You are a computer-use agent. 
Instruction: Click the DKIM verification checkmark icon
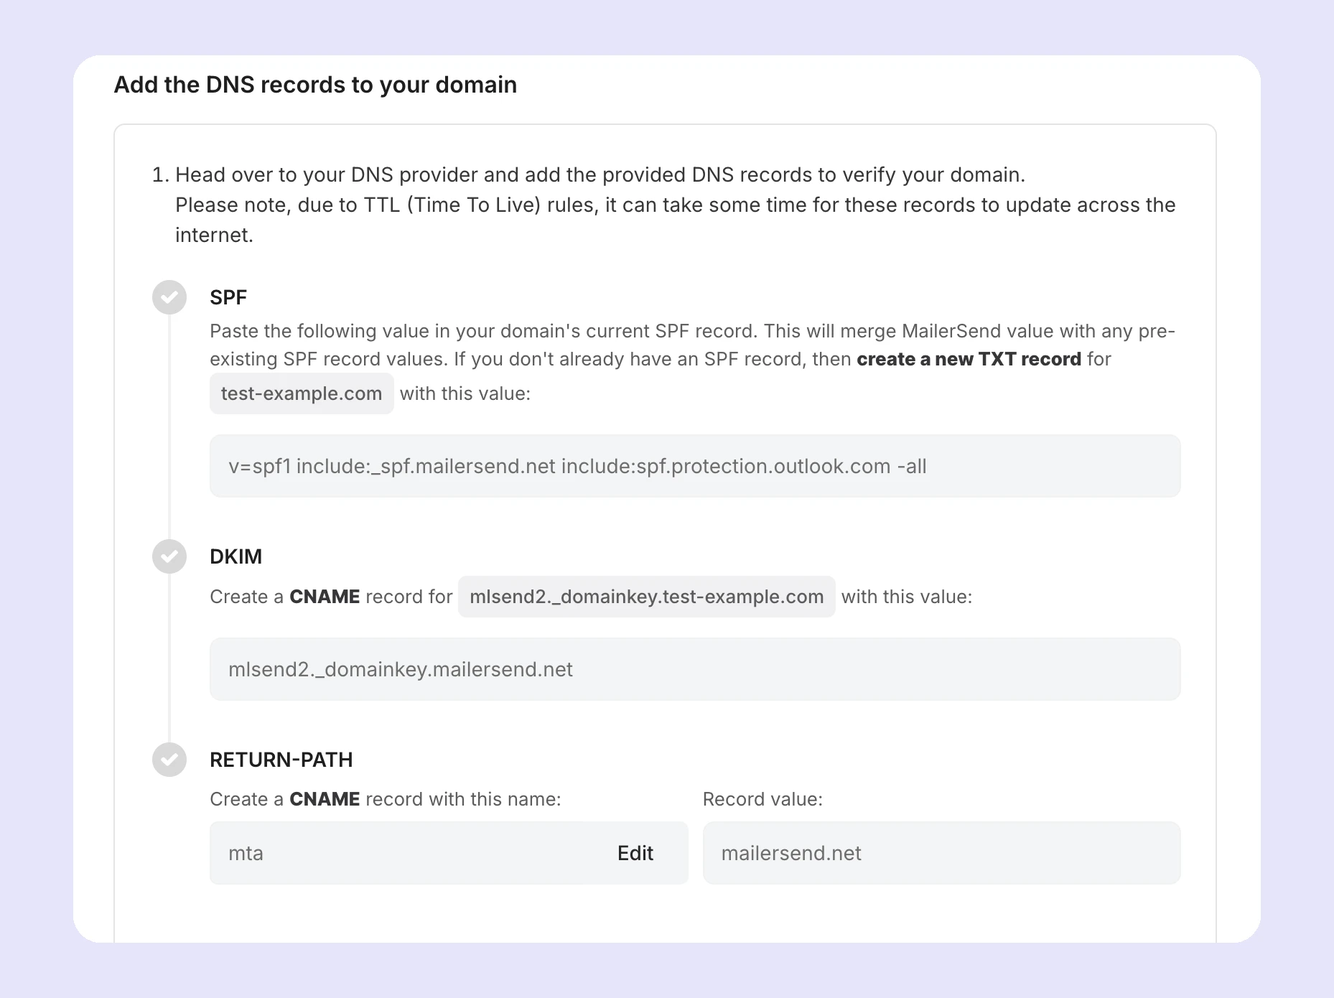point(169,556)
